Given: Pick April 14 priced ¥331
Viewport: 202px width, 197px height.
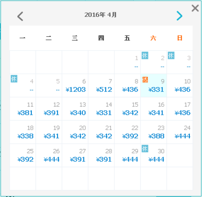Looking at the screenshot, I should pyautogui.click(x=102, y=109).
